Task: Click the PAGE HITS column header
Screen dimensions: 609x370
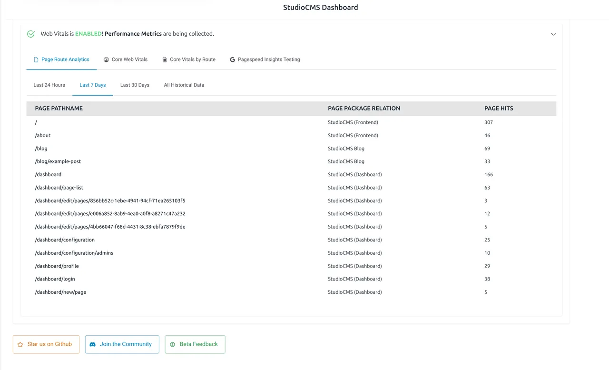Action: [499, 109]
